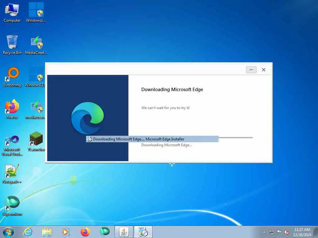Image resolution: width=318 pixels, height=238 pixels.
Task: Select the Microsoft Visual Studio shortcut
Action: 12,145
